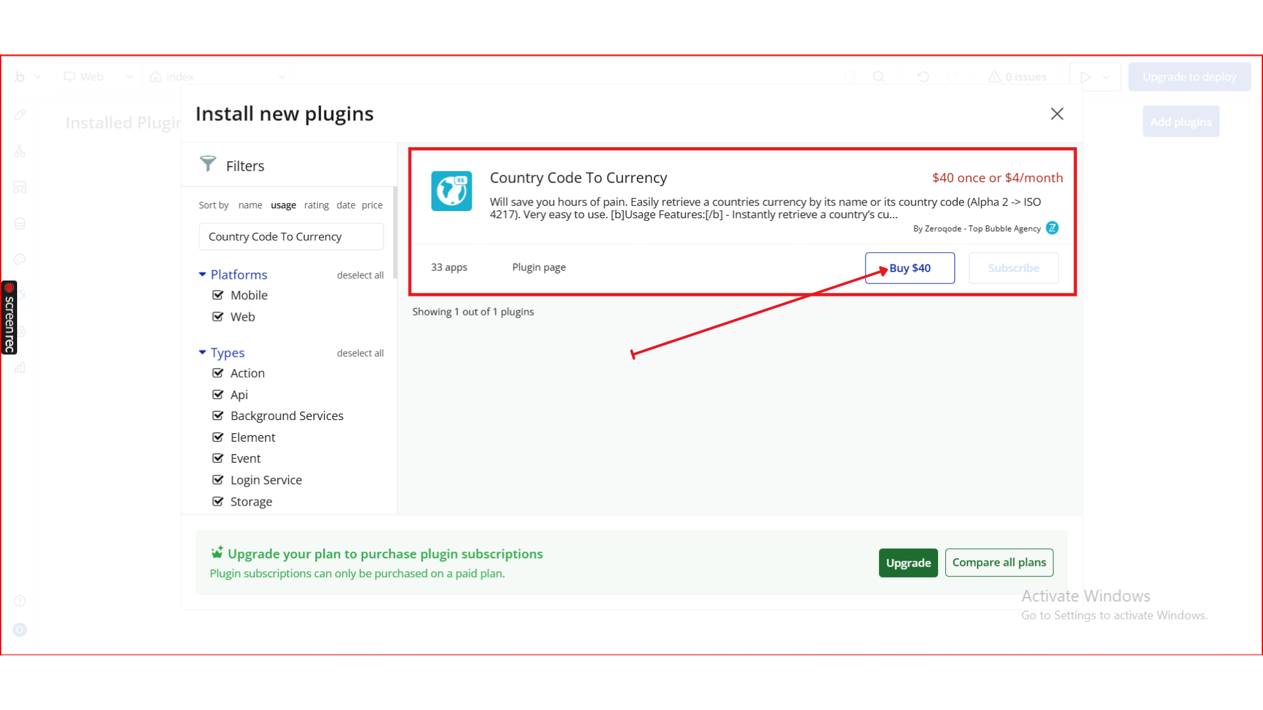Collapse the Platforms filter section

pyautogui.click(x=203, y=274)
